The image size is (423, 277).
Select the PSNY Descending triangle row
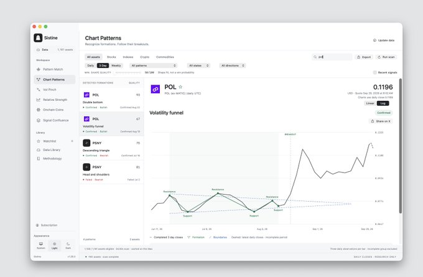click(111, 148)
